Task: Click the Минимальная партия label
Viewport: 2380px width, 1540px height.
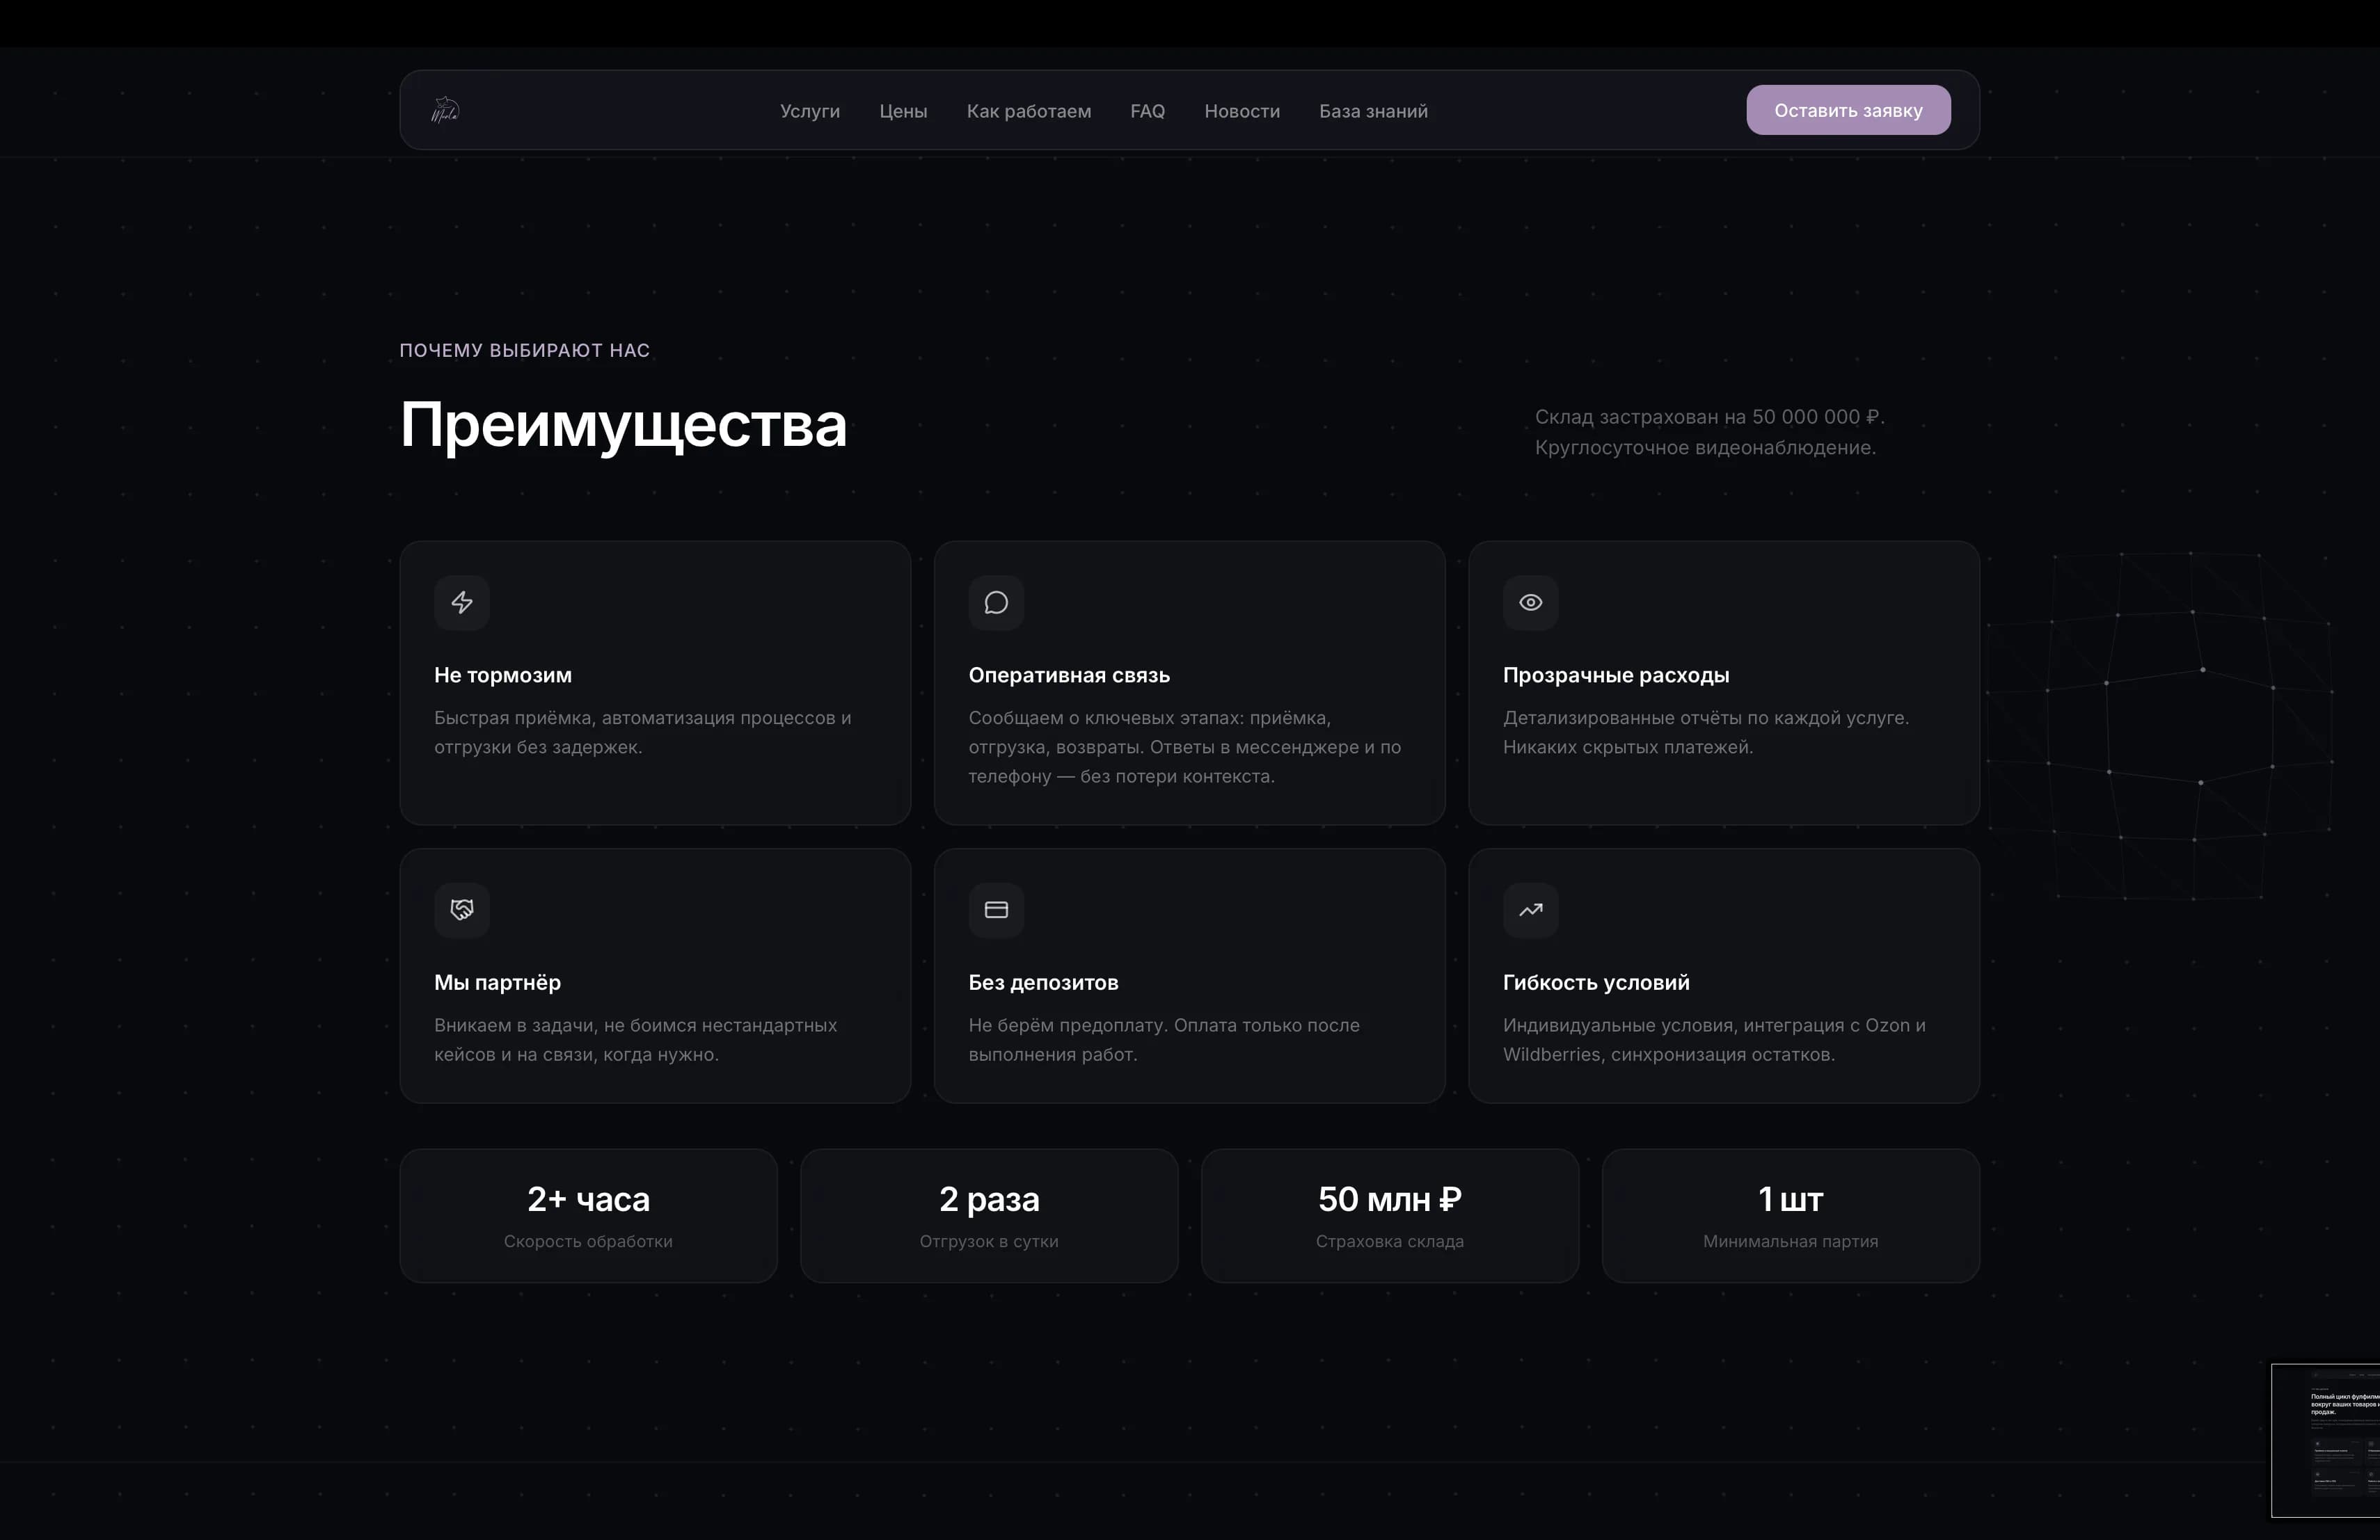Action: 1790,1241
